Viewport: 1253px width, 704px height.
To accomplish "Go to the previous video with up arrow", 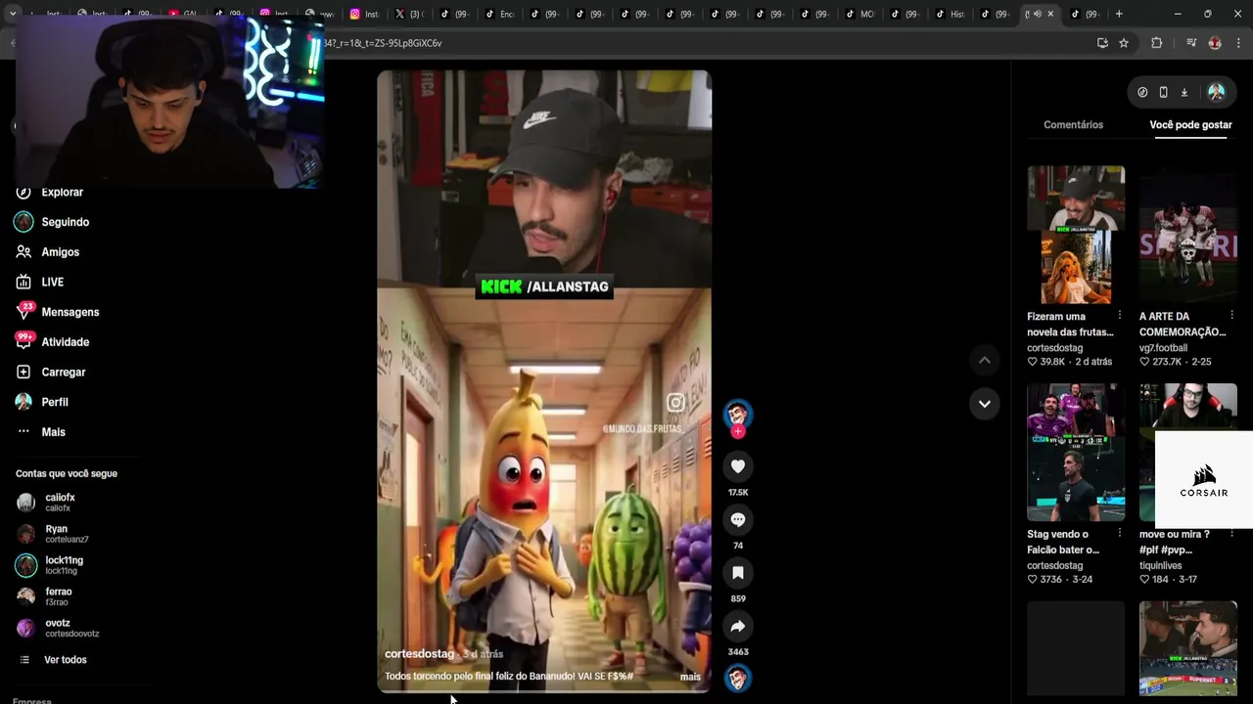I will click(x=985, y=360).
